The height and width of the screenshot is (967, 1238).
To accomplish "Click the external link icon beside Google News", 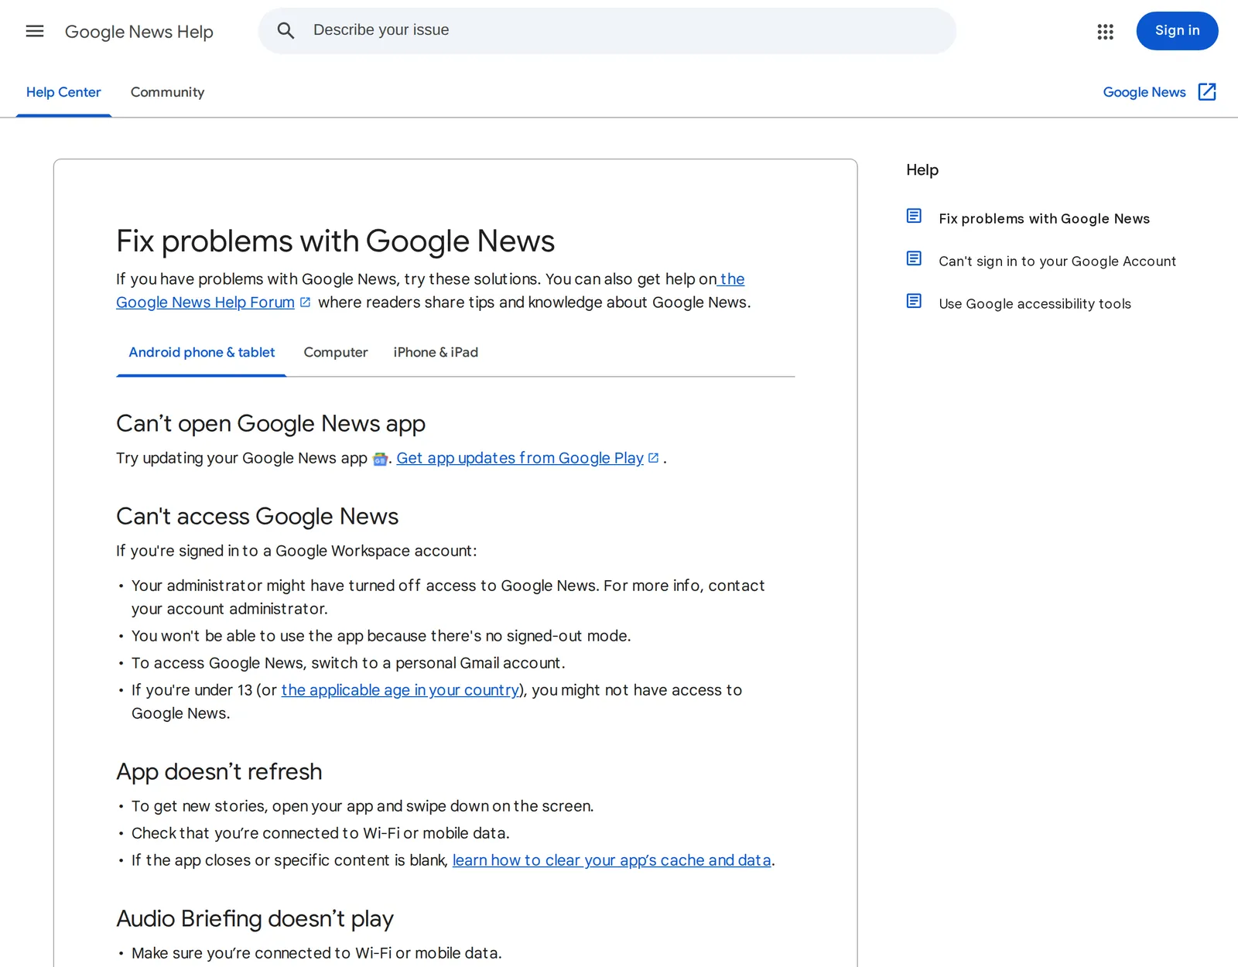I will (1207, 92).
